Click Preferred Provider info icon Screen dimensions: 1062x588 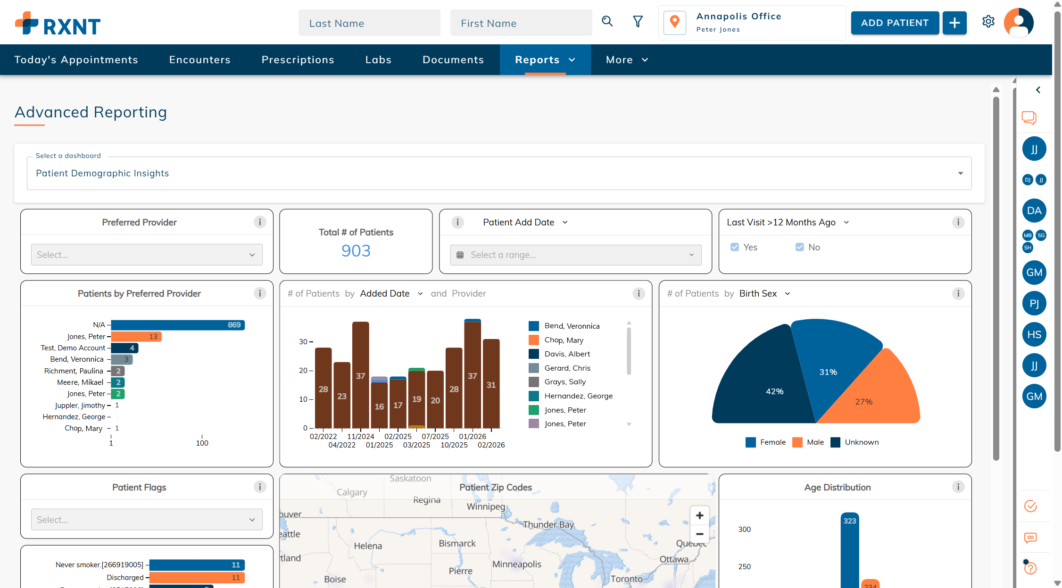tap(259, 222)
